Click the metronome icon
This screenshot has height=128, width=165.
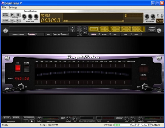pos(158,16)
